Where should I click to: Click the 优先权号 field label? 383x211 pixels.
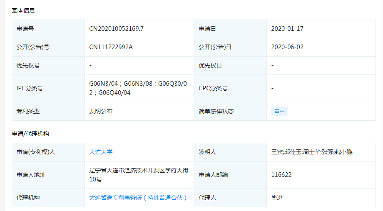[28, 66]
